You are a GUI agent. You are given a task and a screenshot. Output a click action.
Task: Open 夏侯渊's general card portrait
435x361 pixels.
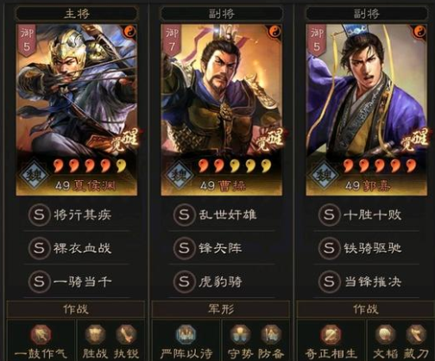(x=77, y=109)
